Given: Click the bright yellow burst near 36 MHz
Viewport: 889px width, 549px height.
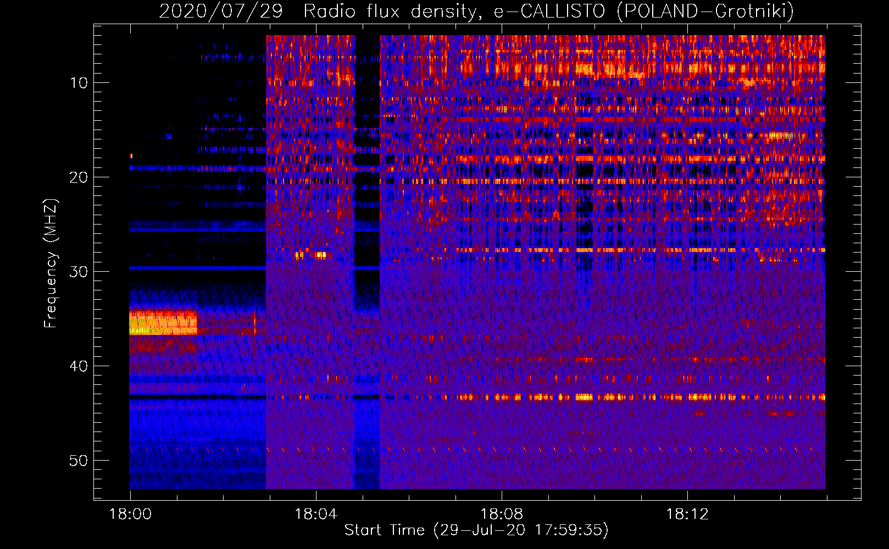Looking at the screenshot, I should point(163,323).
